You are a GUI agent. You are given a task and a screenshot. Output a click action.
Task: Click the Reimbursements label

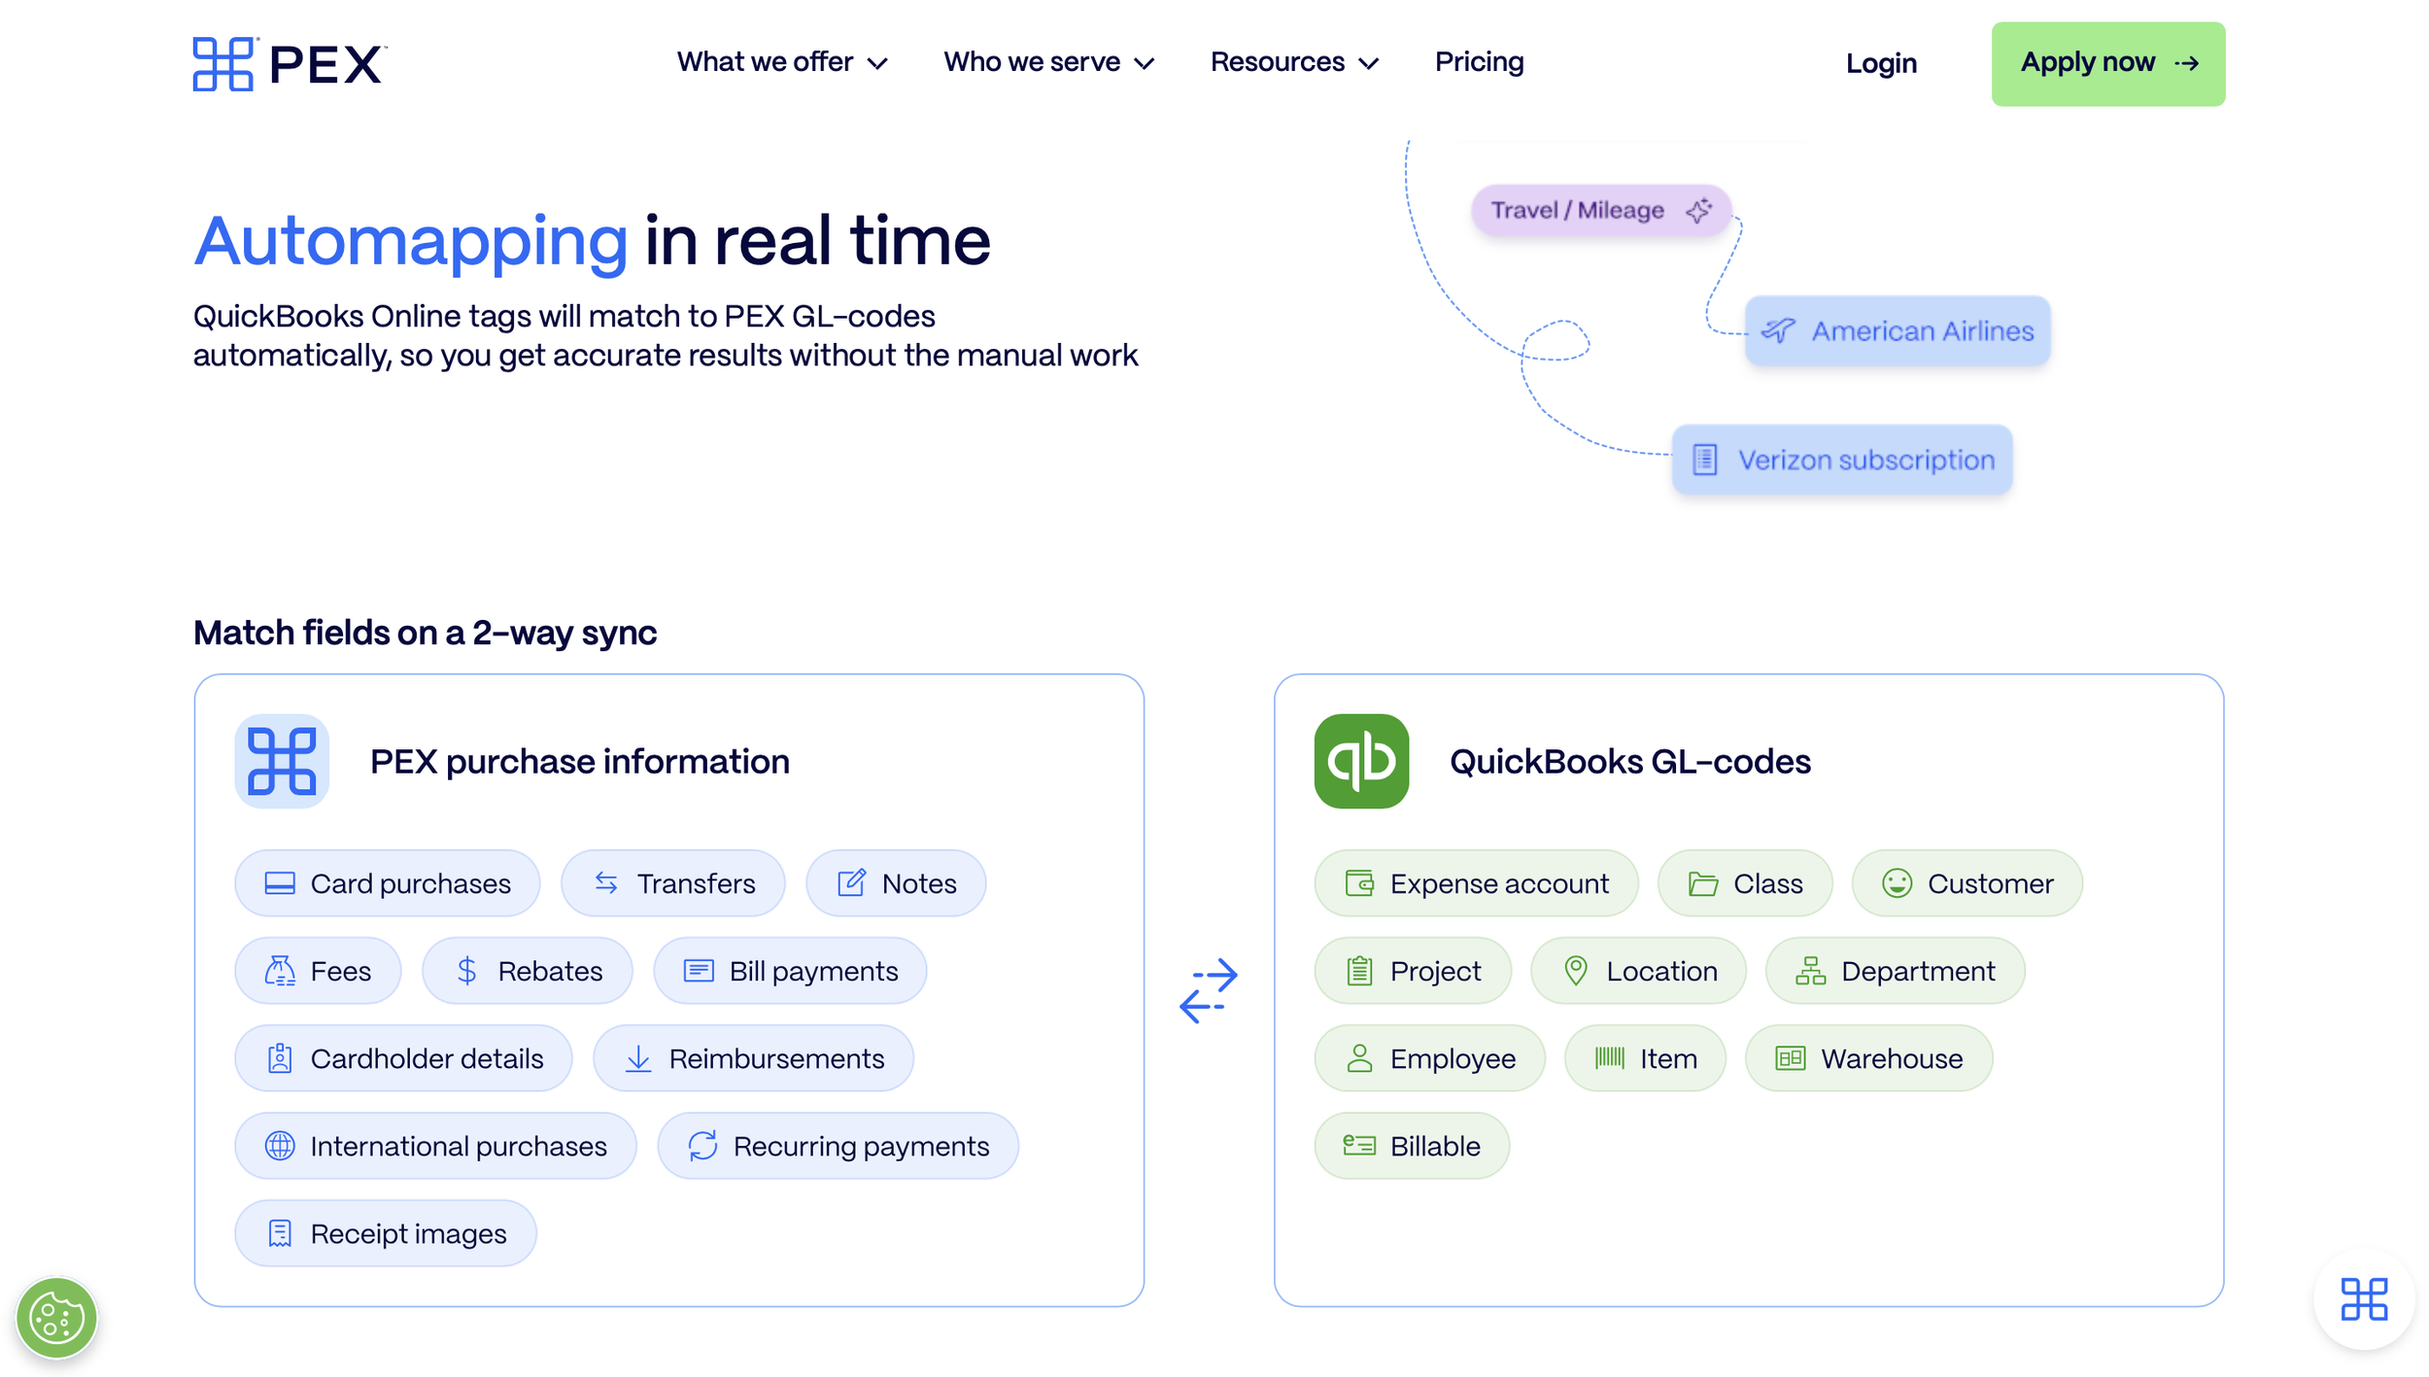coord(776,1058)
